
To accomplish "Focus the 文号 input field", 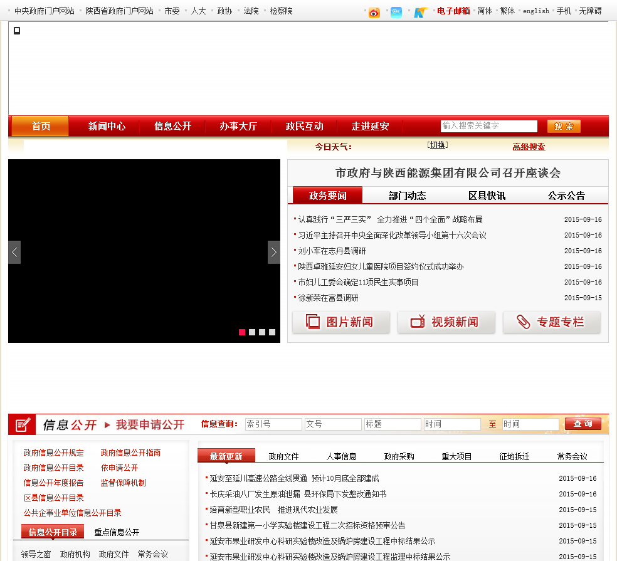I will pos(333,424).
